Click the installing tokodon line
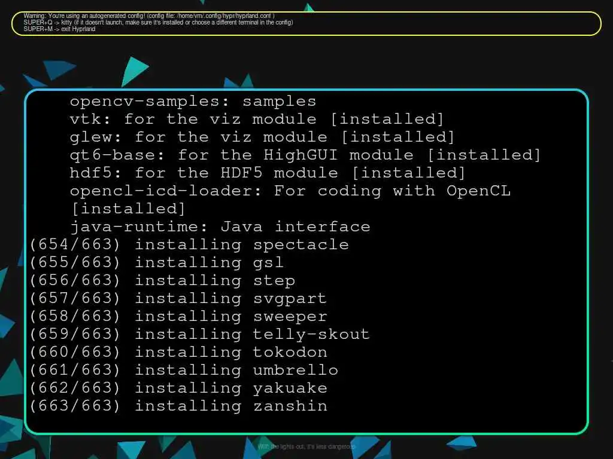 pyautogui.click(x=178, y=353)
